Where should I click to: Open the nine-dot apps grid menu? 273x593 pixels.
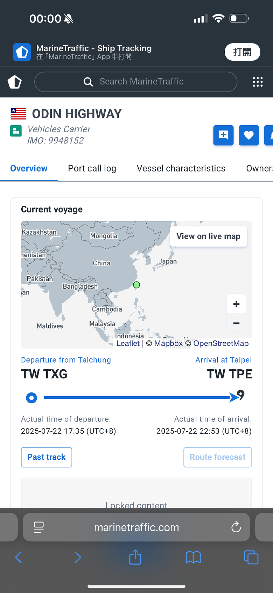pos(258,82)
